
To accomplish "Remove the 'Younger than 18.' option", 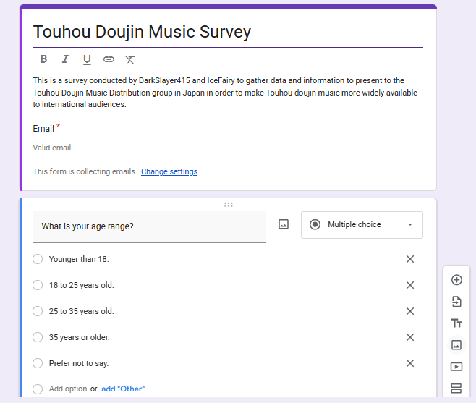I will pyautogui.click(x=410, y=259).
